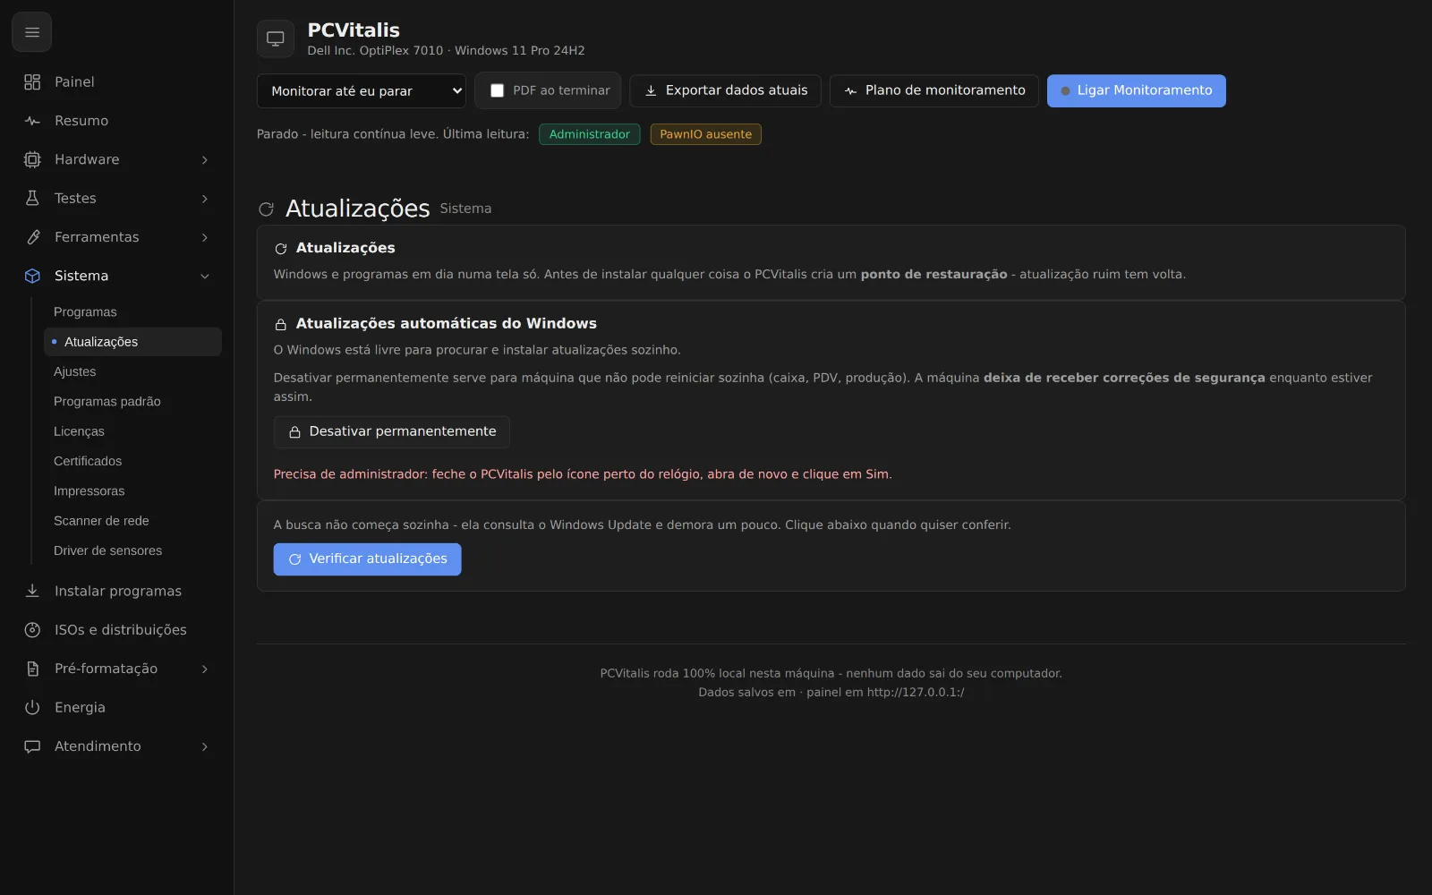Start monitoring with Ligar Monitoramento
This screenshot has height=895, width=1432.
(x=1137, y=90)
